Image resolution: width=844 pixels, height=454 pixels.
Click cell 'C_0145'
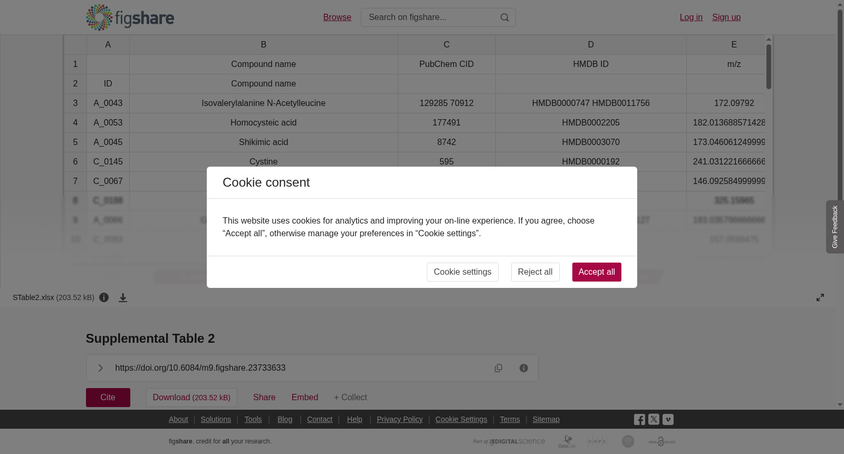click(108, 162)
